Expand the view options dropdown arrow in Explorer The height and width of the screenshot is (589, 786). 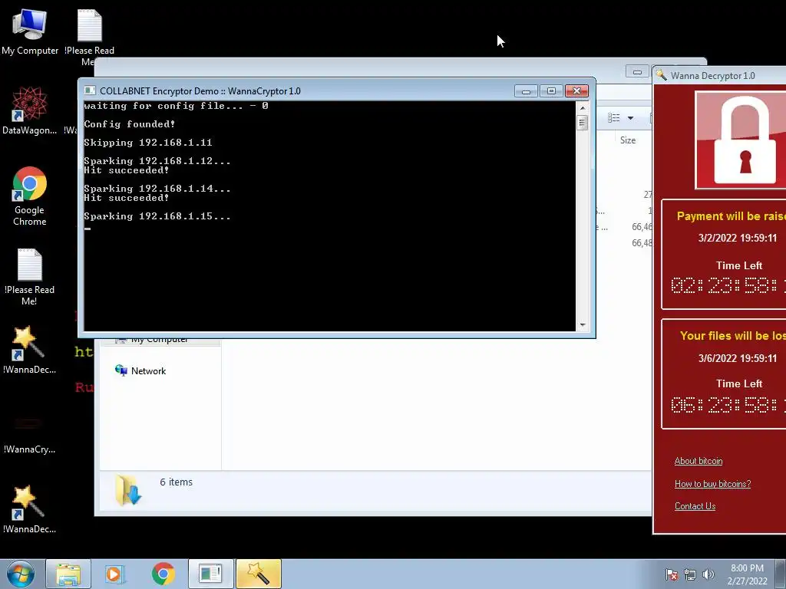pyautogui.click(x=631, y=118)
